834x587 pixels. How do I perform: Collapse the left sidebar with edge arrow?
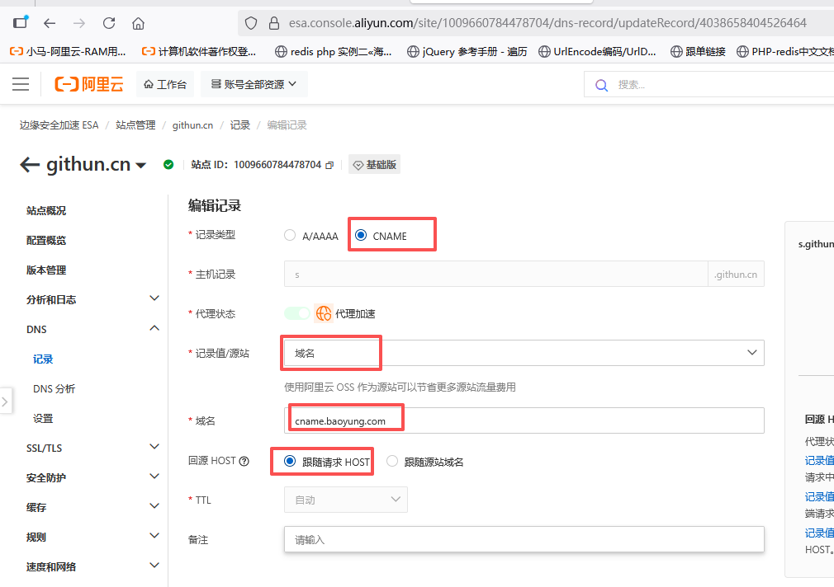pyautogui.click(x=5, y=402)
